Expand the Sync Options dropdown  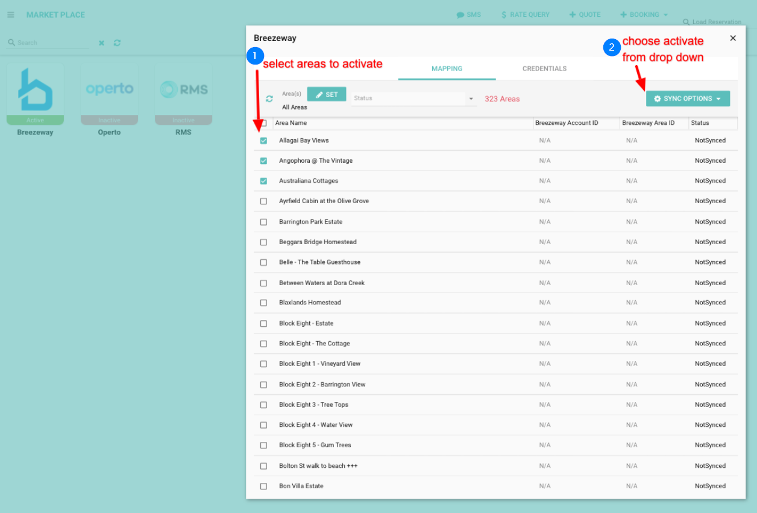688,99
